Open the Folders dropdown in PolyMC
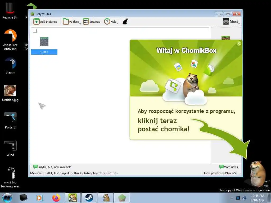The image size is (271, 203). (x=71, y=22)
